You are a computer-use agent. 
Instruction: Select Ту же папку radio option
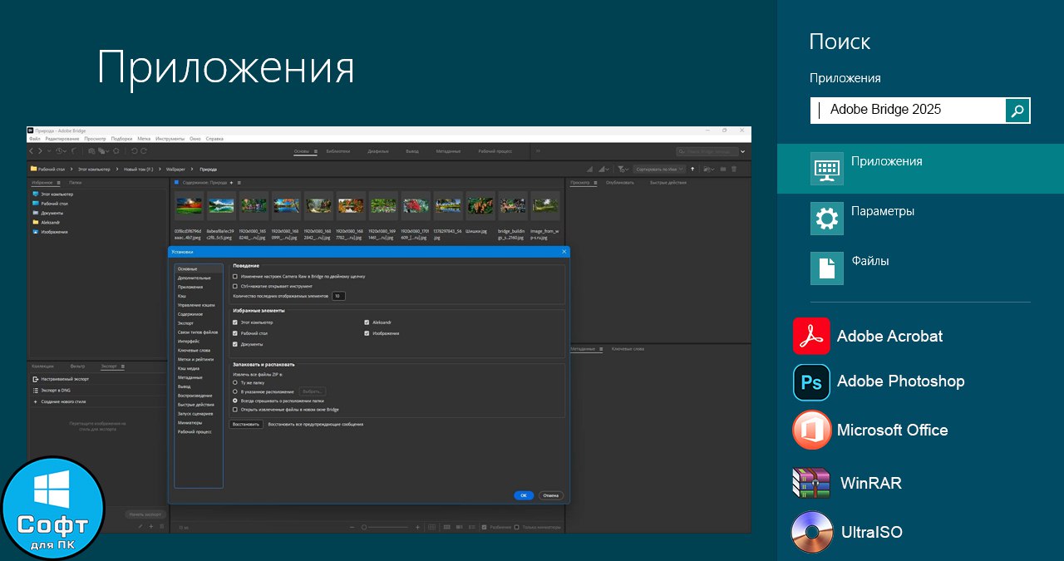point(235,382)
